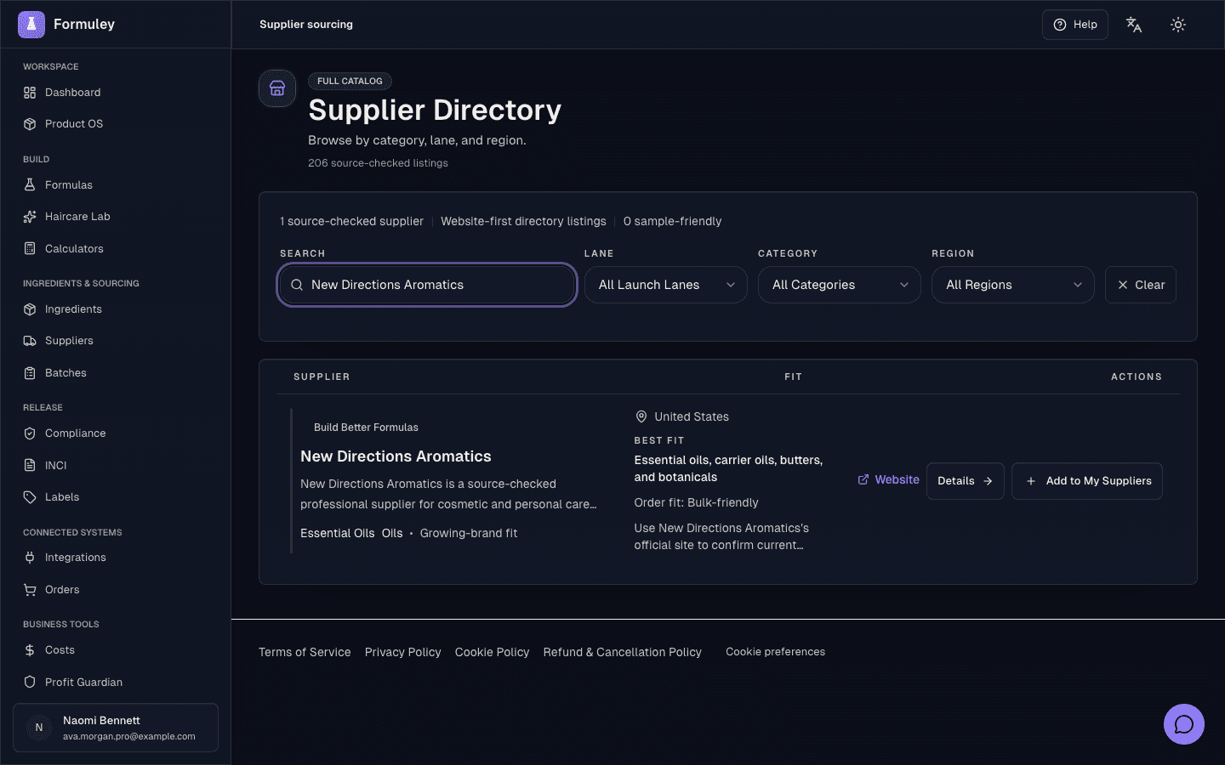Open Naomi Bennett account card
1225x765 pixels.
coord(116,728)
